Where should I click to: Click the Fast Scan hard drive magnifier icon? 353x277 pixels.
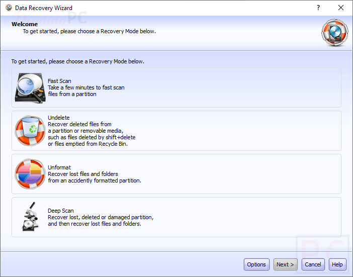pyautogui.click(x=30, y=88)
